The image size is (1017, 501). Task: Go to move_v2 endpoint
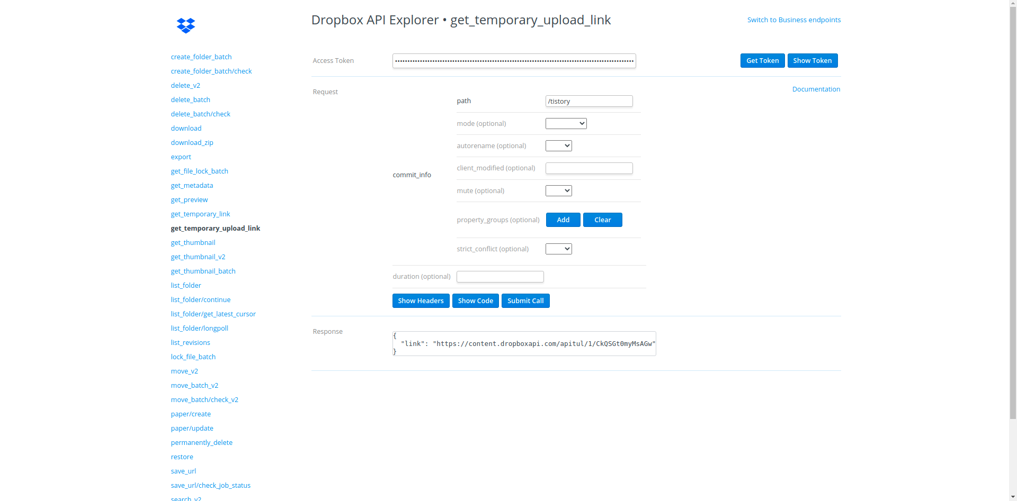(184, 371)
